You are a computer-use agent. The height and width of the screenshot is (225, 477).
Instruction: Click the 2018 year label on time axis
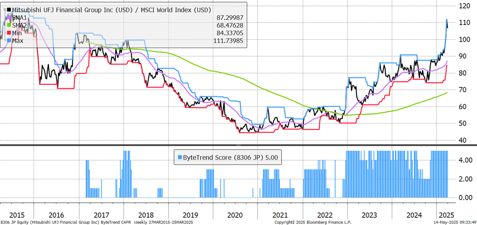pyautogui.click(x=145, y=215)
